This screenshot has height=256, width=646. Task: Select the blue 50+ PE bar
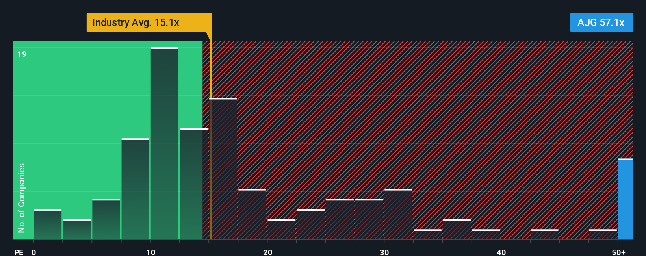(x=626, y=199)
